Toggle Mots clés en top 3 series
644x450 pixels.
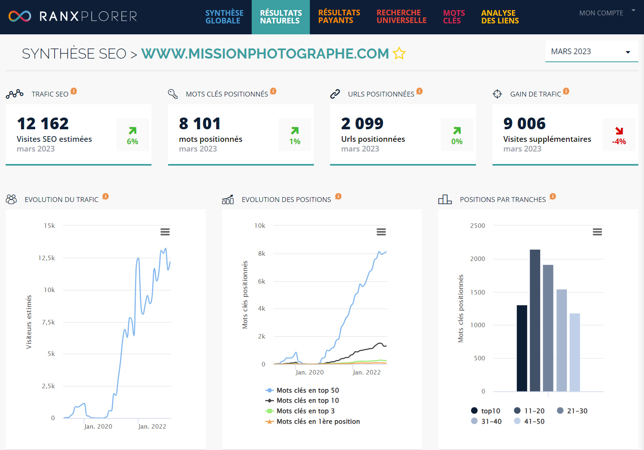point(300,411)
